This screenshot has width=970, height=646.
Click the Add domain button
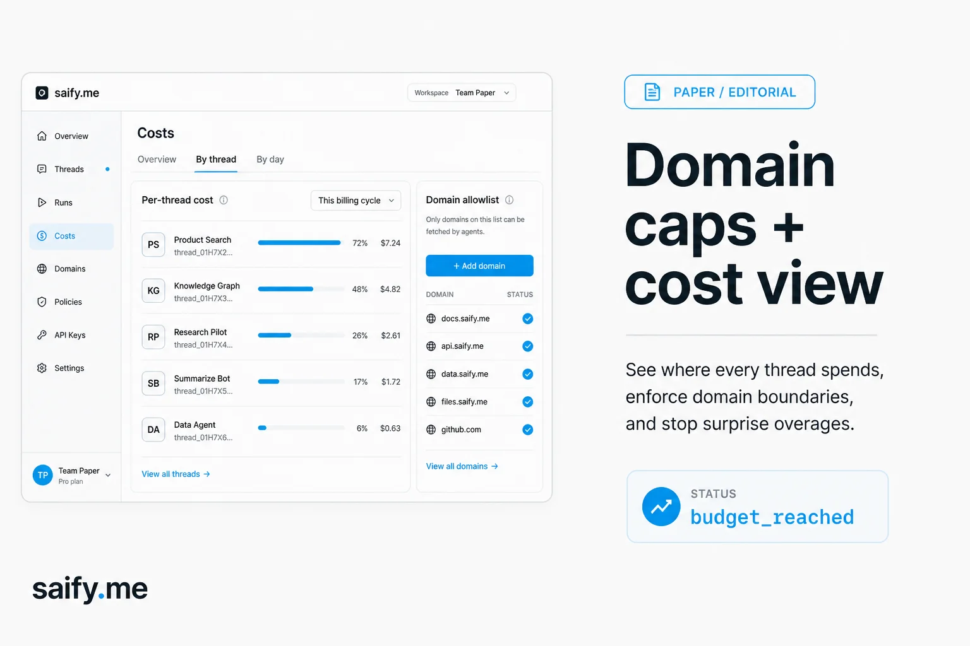coord(480,266)
